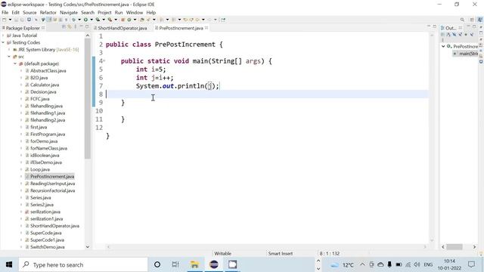Toggle alphabetical Sort in Outline toolbar
Image resolution: width=484 pixels, height=272 pixels.
click(x=448, y=34)
